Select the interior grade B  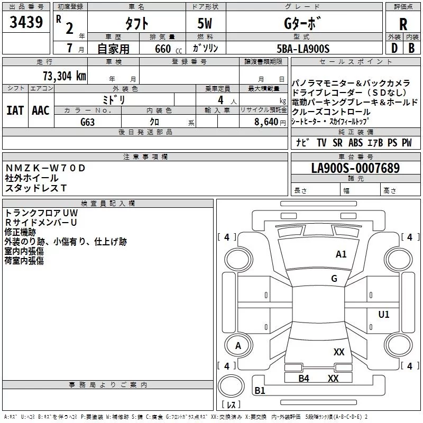point(411,48)
